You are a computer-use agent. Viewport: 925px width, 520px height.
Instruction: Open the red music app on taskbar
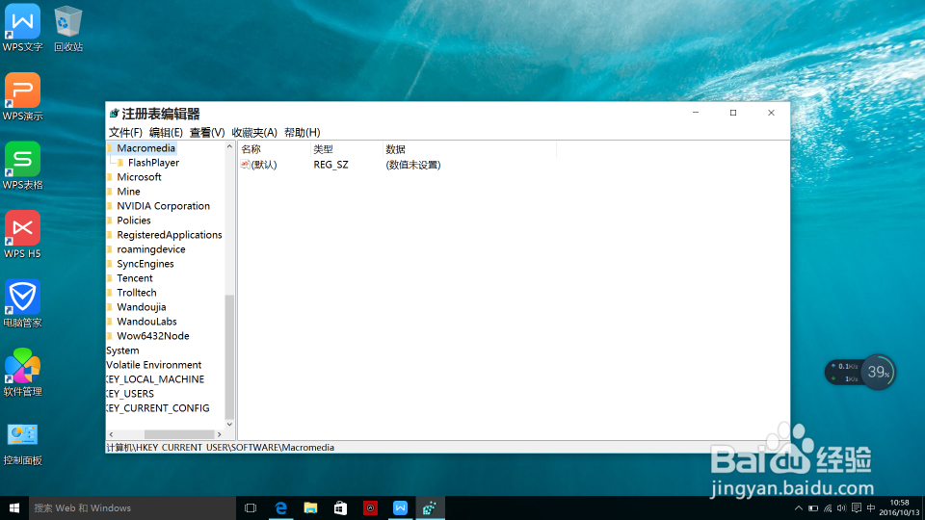(x=370, y=507)
